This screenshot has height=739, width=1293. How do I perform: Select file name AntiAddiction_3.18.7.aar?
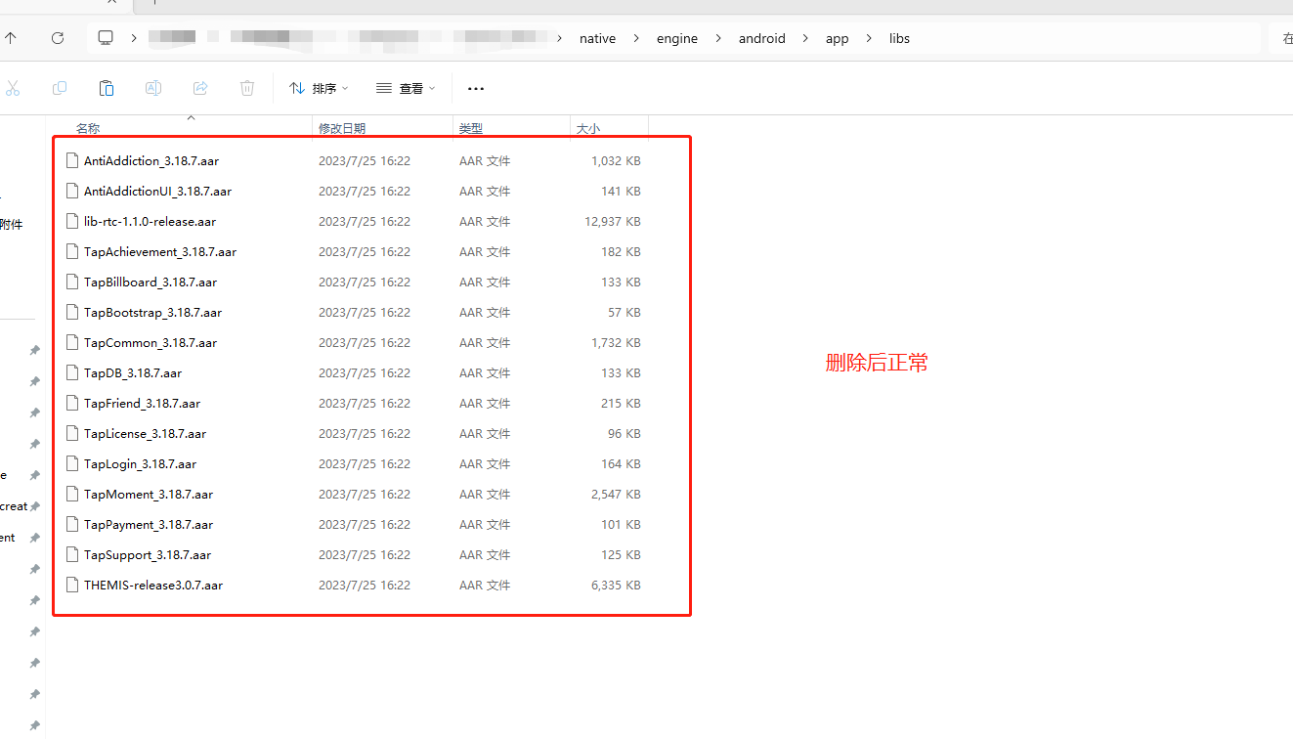point(151,160)
